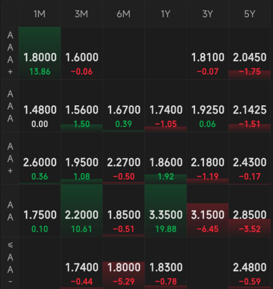Select the 3M column header
This screenshot has width=273, height=289.
point(82,14)
